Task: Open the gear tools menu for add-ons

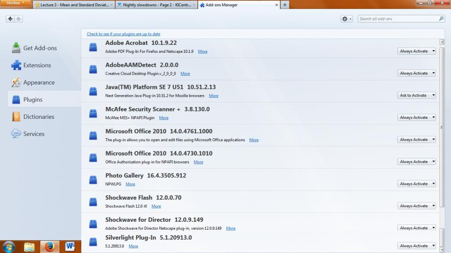Action: click(x=346, y=18)
